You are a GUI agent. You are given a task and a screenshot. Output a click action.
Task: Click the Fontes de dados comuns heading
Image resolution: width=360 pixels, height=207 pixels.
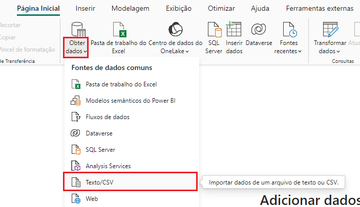112,67
